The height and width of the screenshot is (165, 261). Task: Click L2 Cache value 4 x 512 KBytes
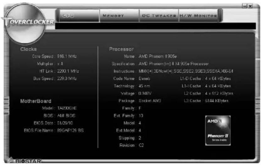[x=219, y=93]
